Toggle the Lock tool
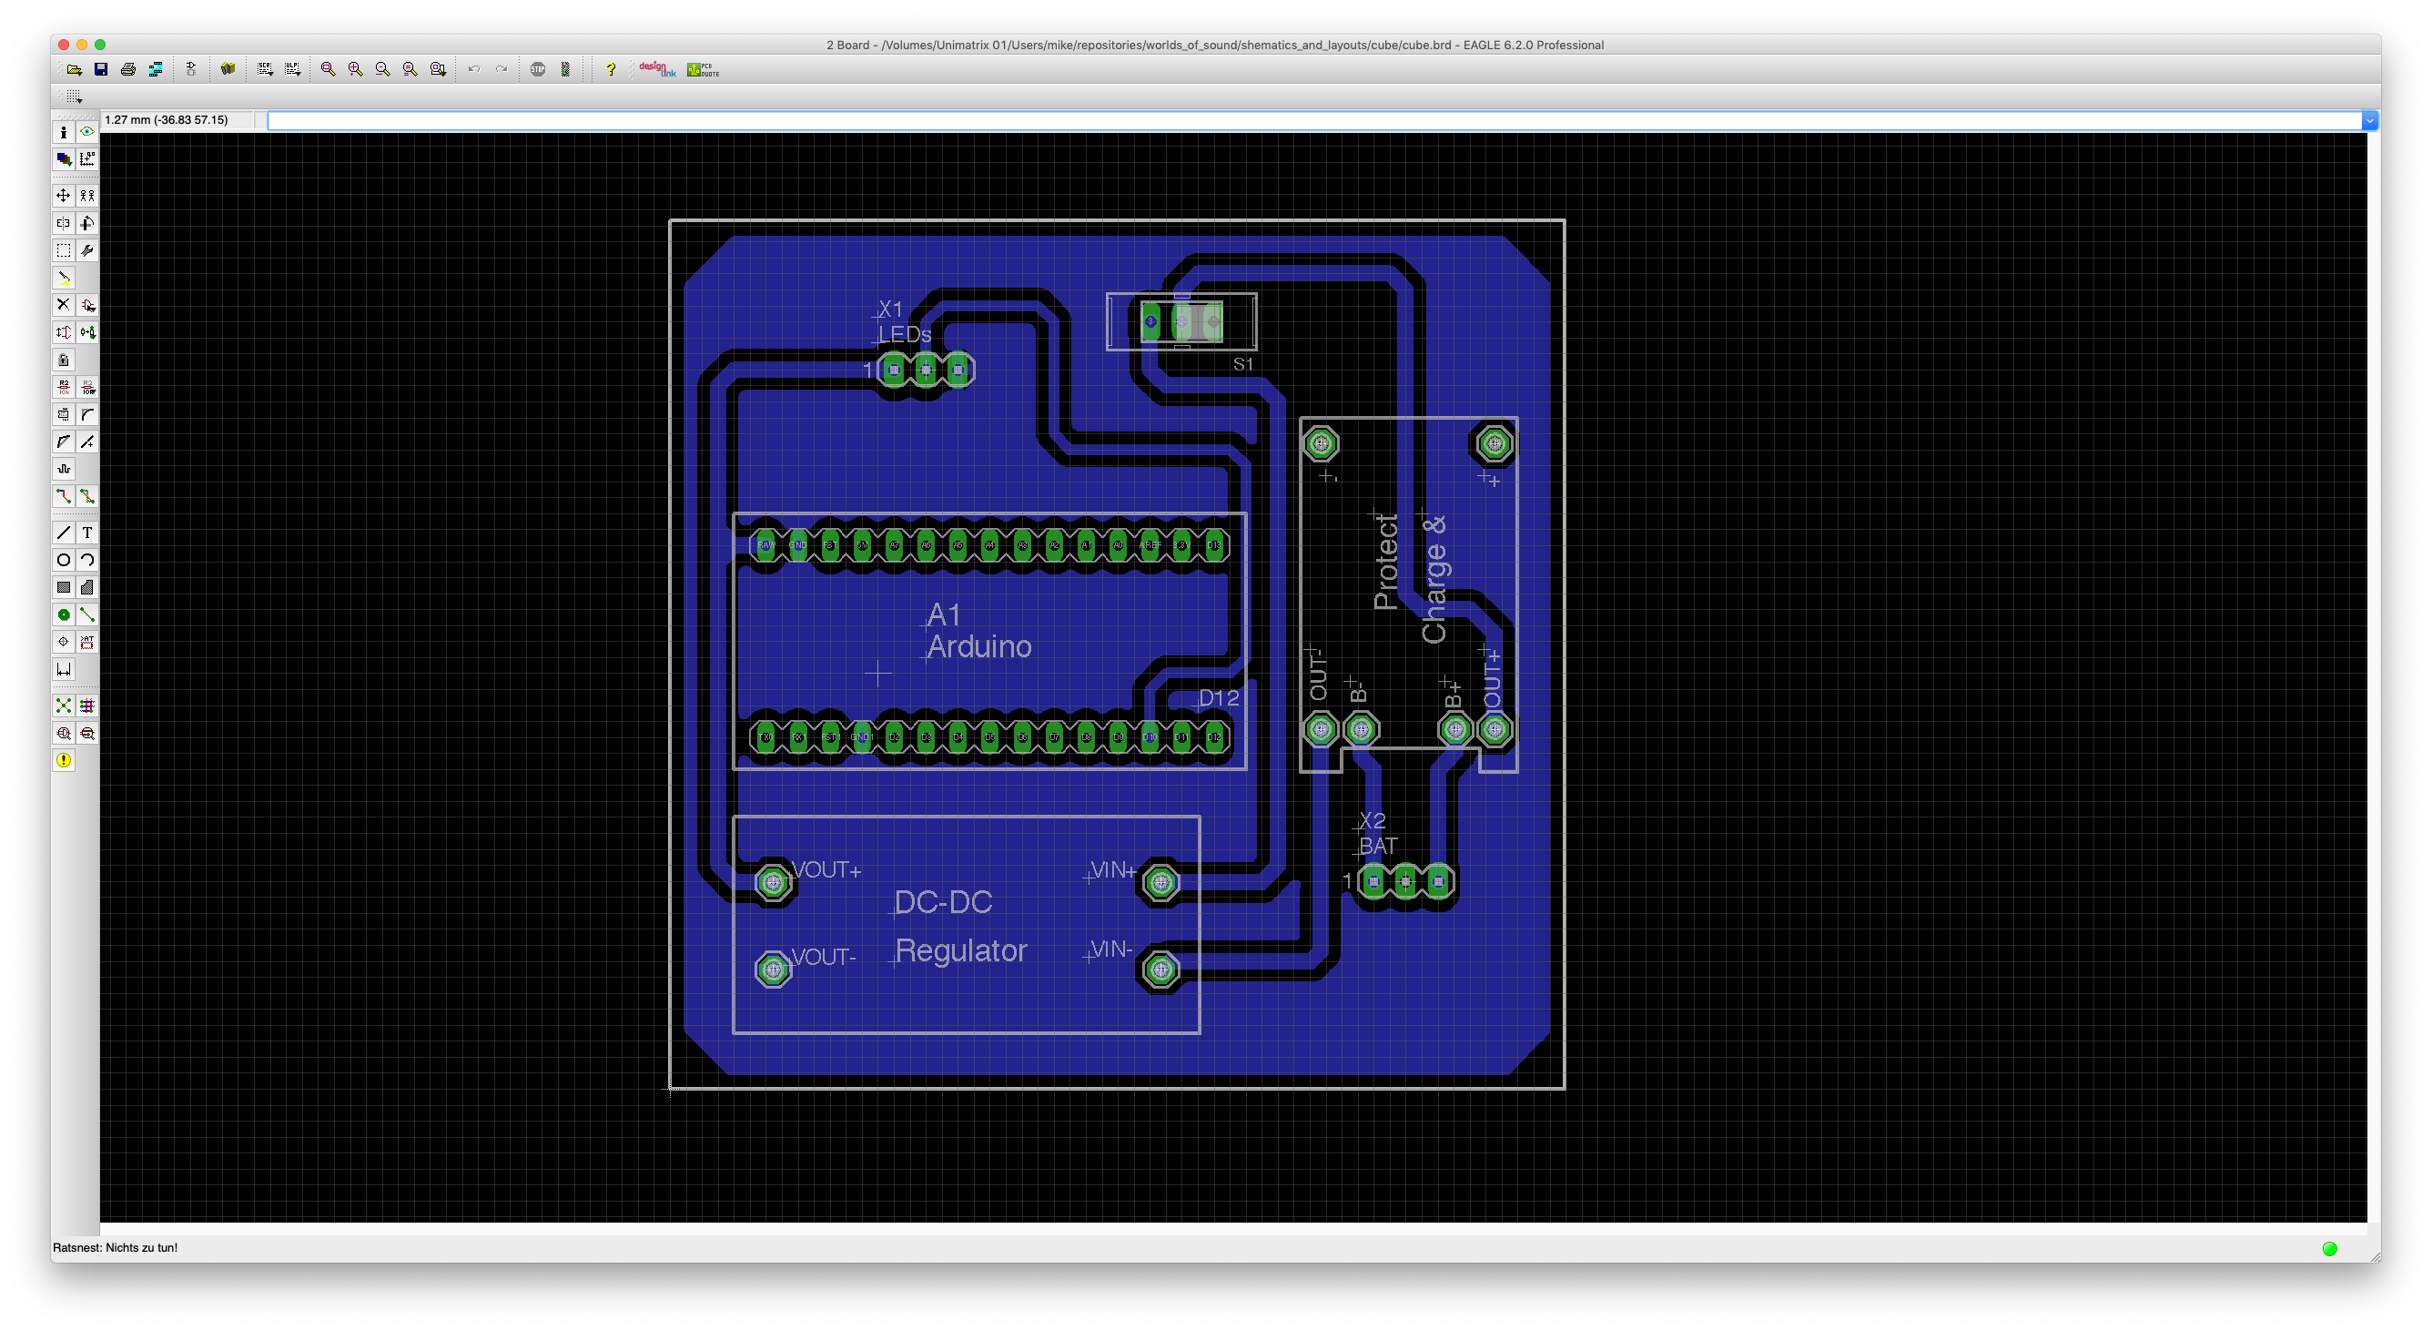The image size is (2432, 1330). [63, 360]
